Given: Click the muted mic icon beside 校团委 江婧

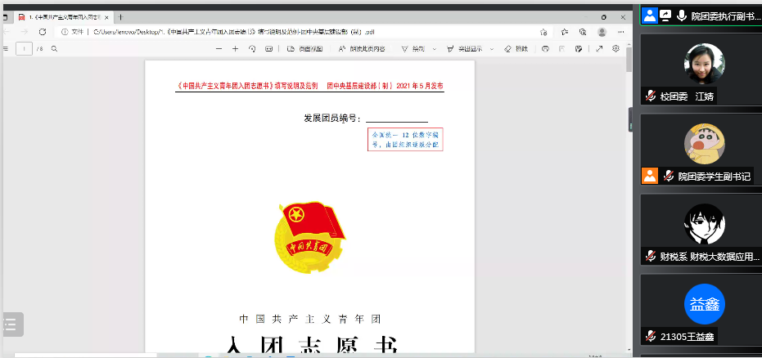Looking at the screenshot, I should pyautogui.click(x=650, y=96).
